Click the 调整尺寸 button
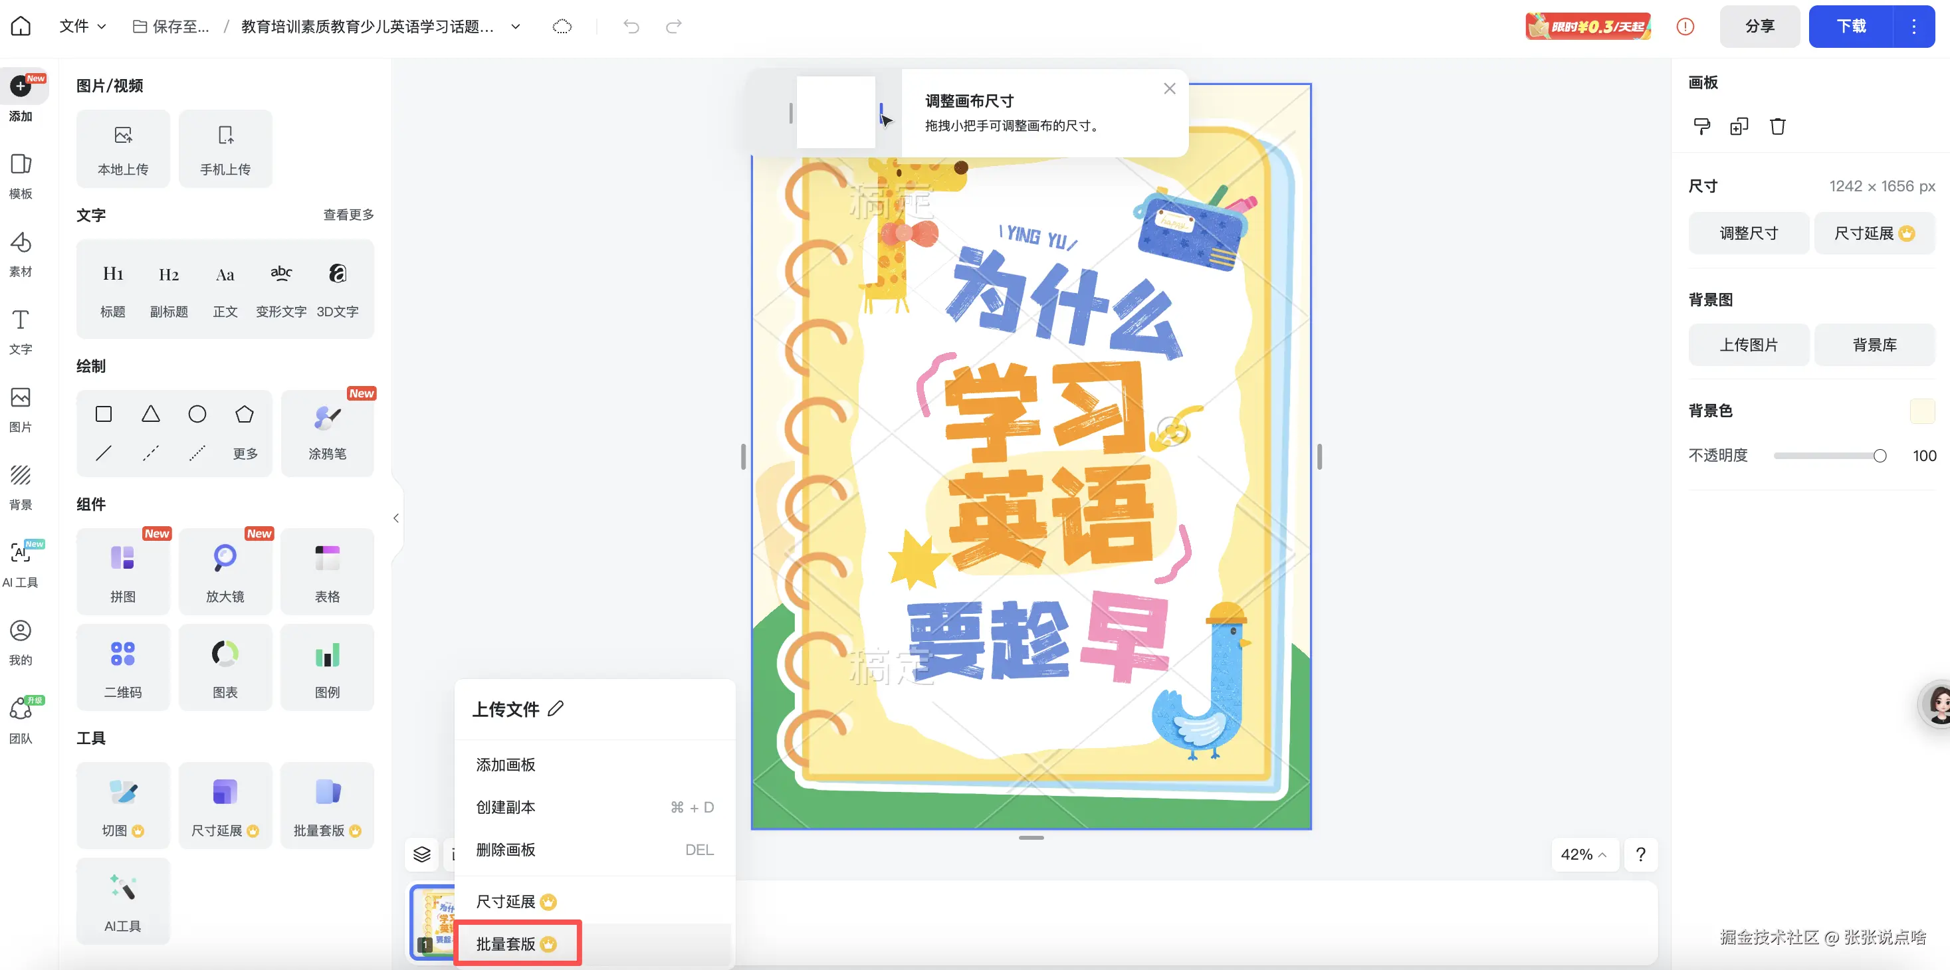This screenshot has width=1950, height=970. pyautogui.click(x=1748, y=233)
